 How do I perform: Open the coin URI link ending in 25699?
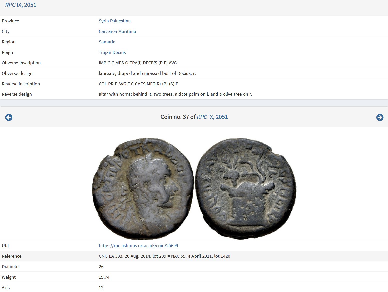138,246
